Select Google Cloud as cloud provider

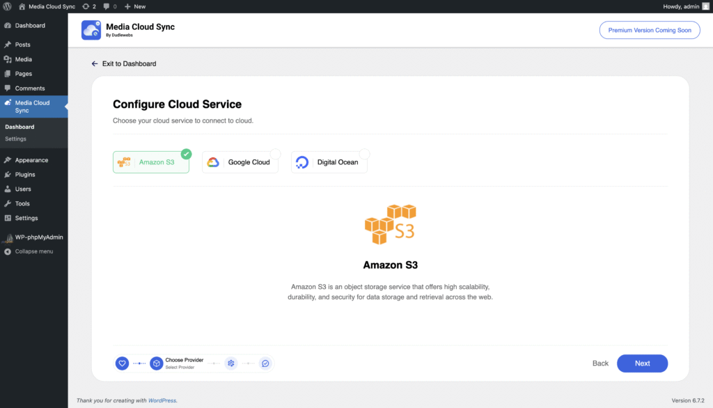(x=240, y=162)
